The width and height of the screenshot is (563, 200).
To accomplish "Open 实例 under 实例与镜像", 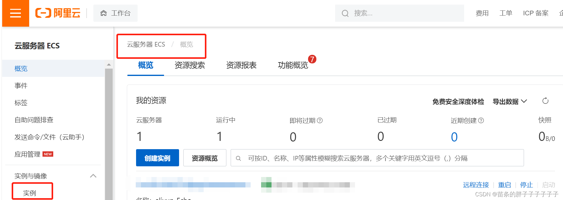I will click(29, 193).
